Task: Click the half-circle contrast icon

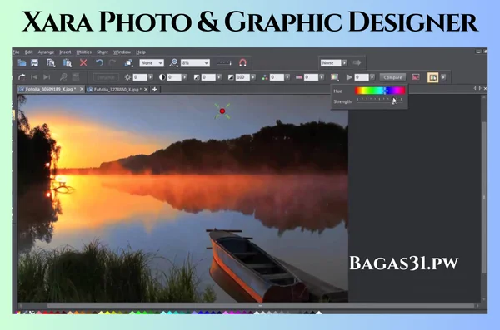Action: [x=162, y=77]
